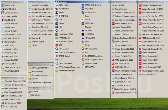Viewport: 168px width, 110px height.
Task: Launch the TECDOC CD 1.2013 icon
Action: [83, 5]
